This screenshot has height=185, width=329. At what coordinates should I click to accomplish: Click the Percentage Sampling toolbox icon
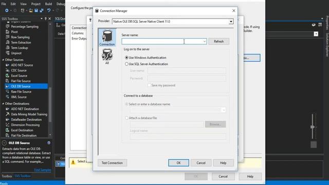[8, 26]
